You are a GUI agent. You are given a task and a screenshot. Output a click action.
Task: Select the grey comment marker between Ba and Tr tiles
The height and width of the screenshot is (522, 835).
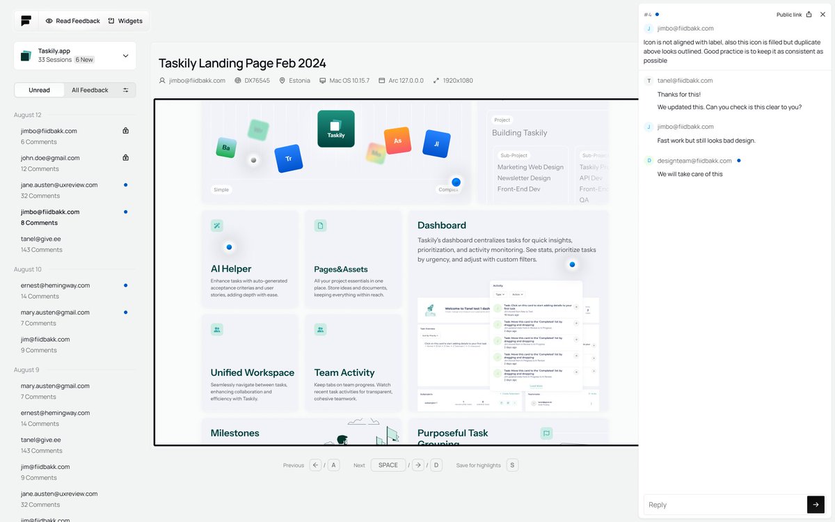253,160
